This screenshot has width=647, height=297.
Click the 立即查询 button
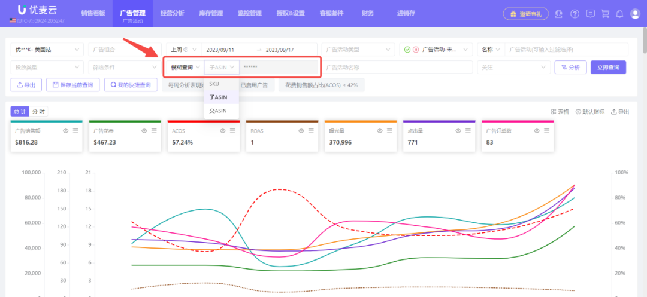608,68
